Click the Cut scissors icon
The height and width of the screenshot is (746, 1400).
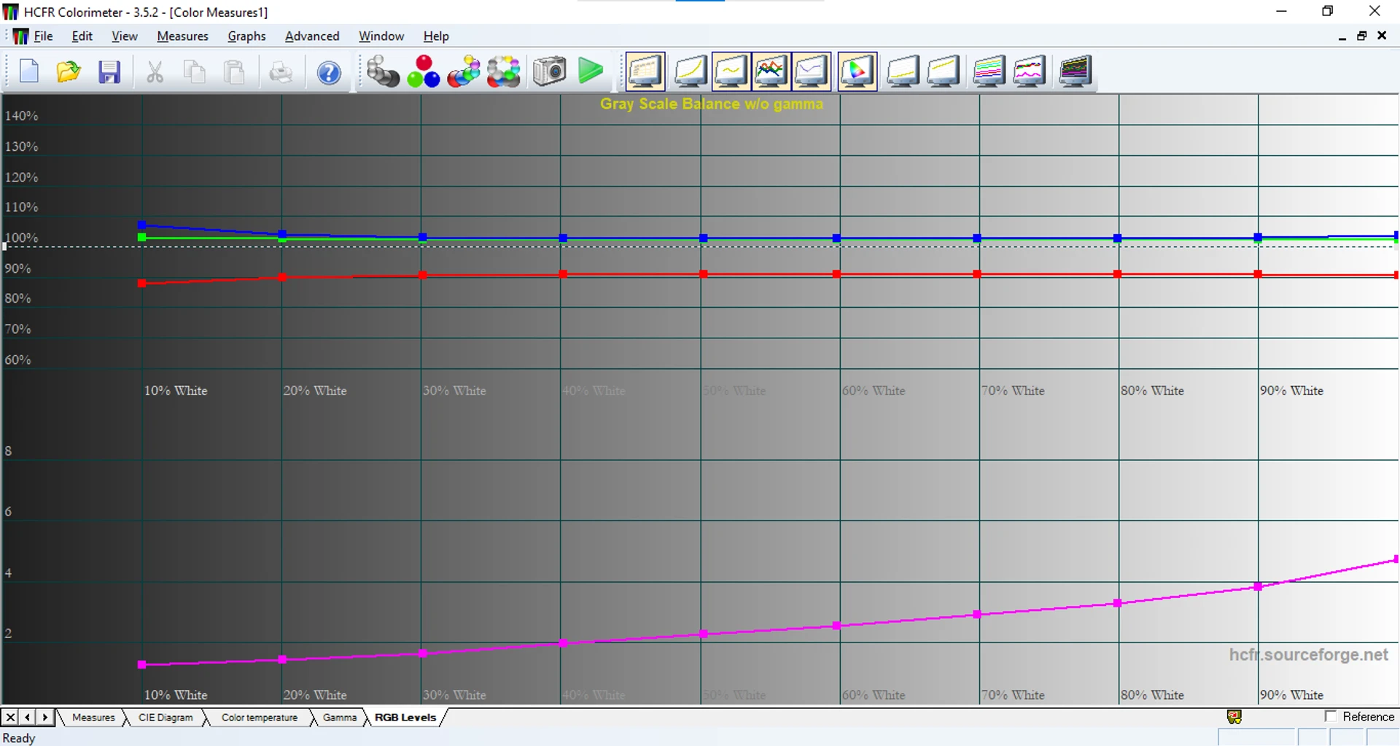pos(155,71)
